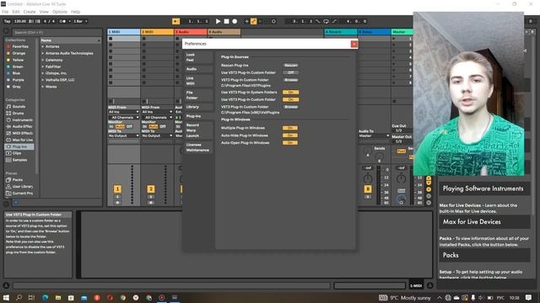The image size is (540, 303).
Task: Open the Instruments category
Action: 22,120
